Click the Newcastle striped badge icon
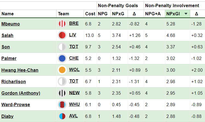This screenshot has height=122, width=205. point(62,93)
